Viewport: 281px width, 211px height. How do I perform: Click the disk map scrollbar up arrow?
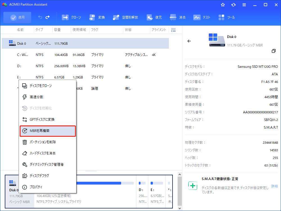(180, 174)
